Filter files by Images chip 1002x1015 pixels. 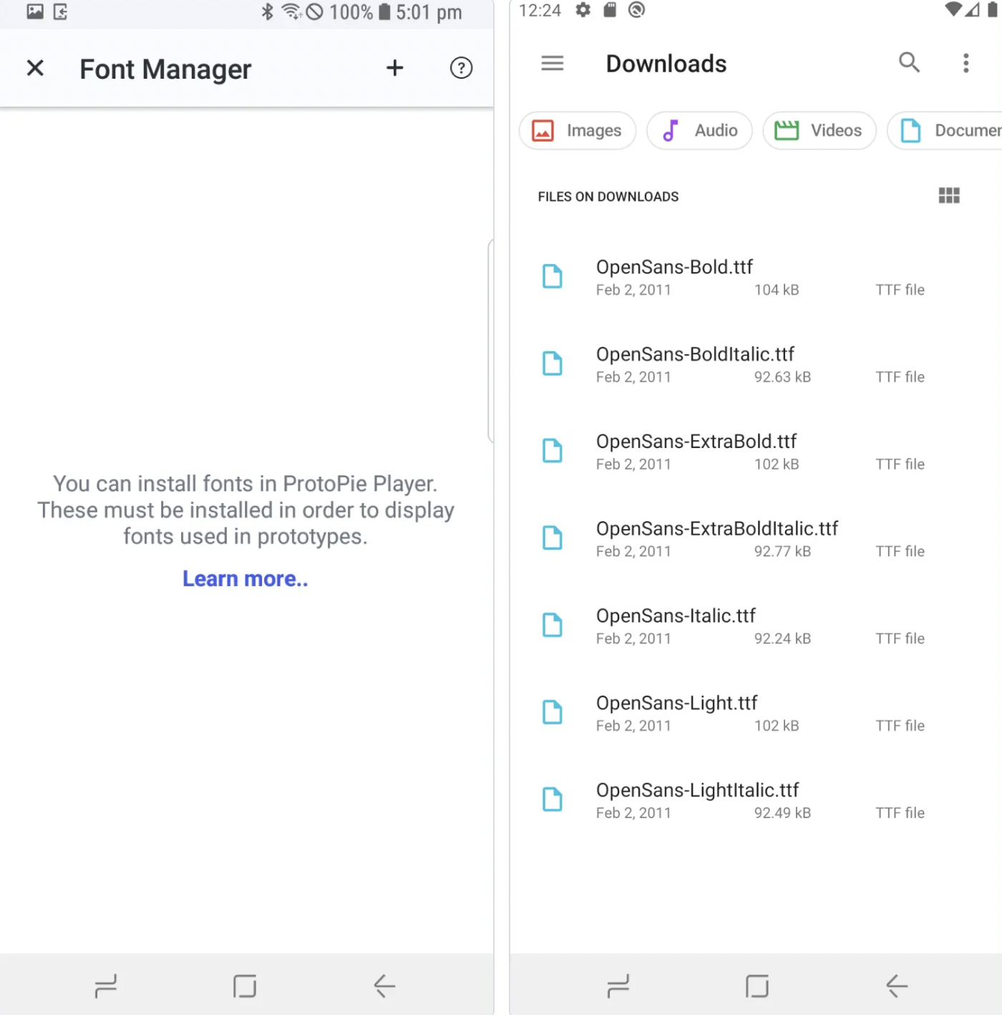[x=578, y=131]
